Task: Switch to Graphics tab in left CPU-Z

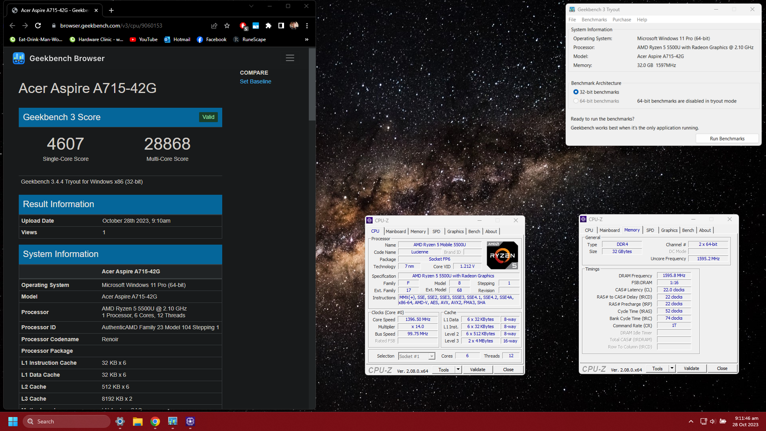Action: click(455, 231)
